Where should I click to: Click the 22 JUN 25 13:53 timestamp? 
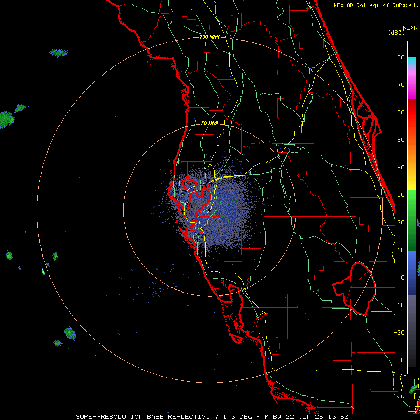pyautogui.click(x=317, y=417)
